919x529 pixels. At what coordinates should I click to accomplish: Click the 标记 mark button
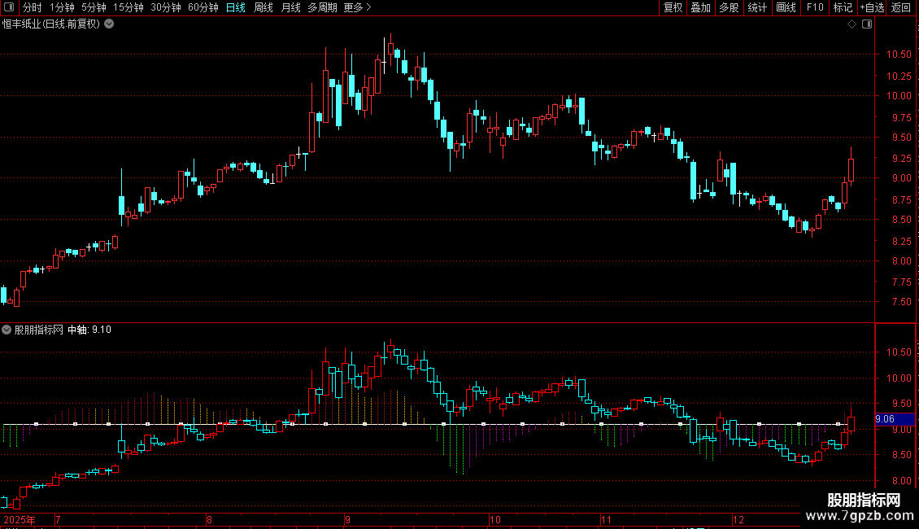click(x=843, y=7)
